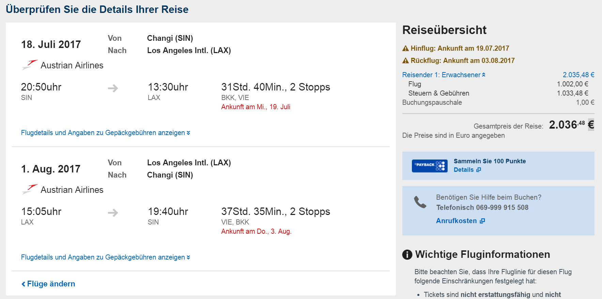602x299 pixels.
Task: Click the warning triangle next to Rückflug
Action: [405, 61]
